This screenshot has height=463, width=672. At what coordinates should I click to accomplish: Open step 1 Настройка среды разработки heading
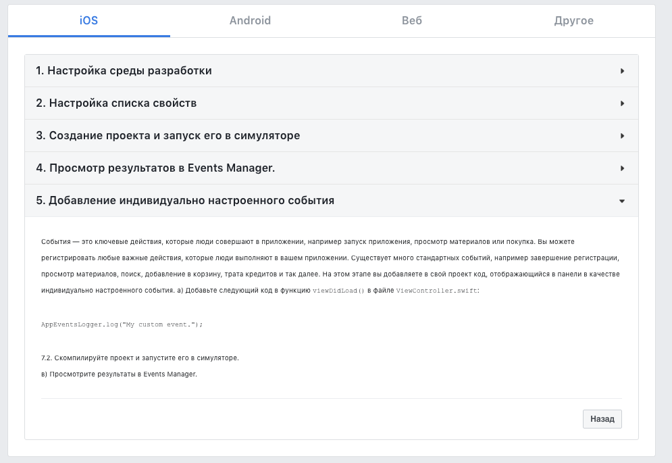(x=124, y=71)
